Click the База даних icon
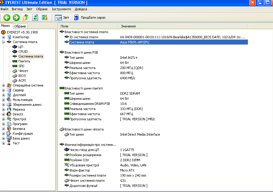 click(x=9, y=138)
